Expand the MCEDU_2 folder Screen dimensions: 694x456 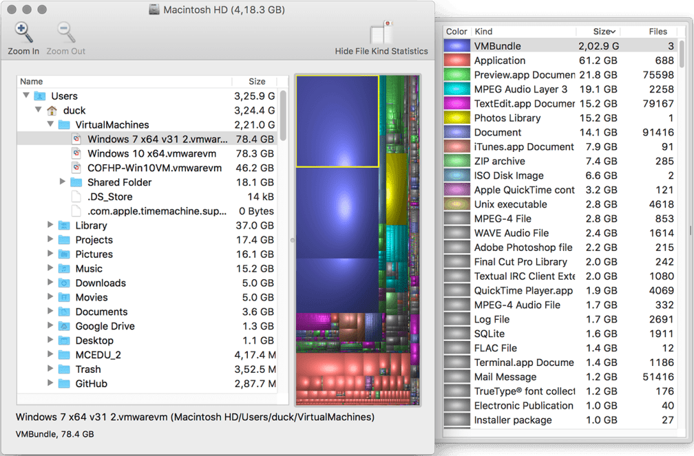pyautogui.click(x=50, y=354)
